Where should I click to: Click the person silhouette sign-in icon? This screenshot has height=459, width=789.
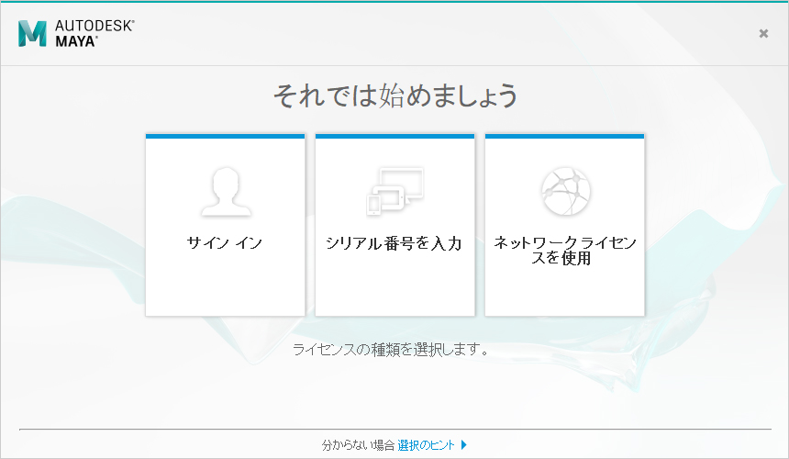(x=225, y=191)
